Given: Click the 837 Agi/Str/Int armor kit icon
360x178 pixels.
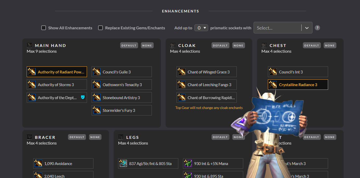Looking at the screenshot, I should 123,163.
